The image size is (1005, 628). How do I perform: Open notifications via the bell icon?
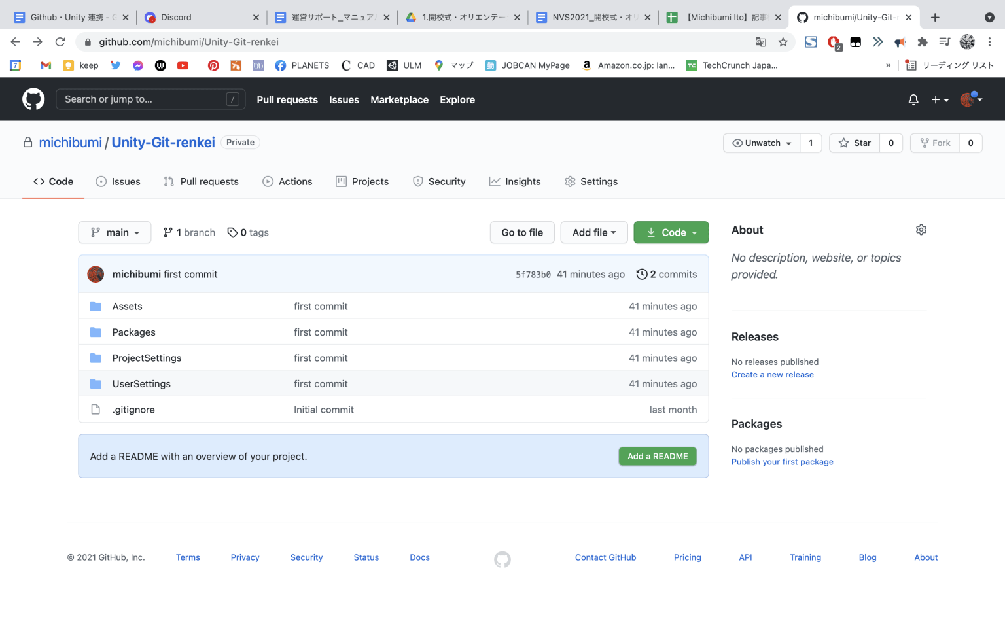coord(913,99)
